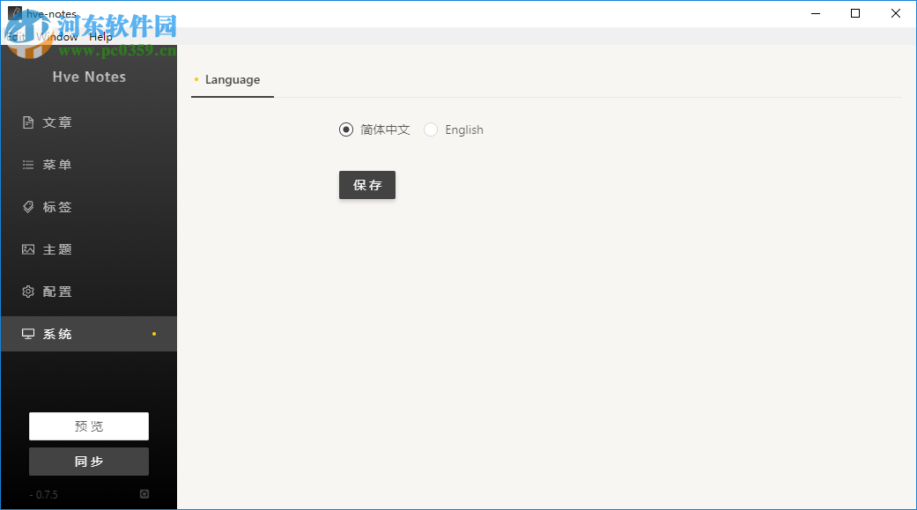
Task: Click the GitHub icon near the version number
Action: tap(144, 494)
